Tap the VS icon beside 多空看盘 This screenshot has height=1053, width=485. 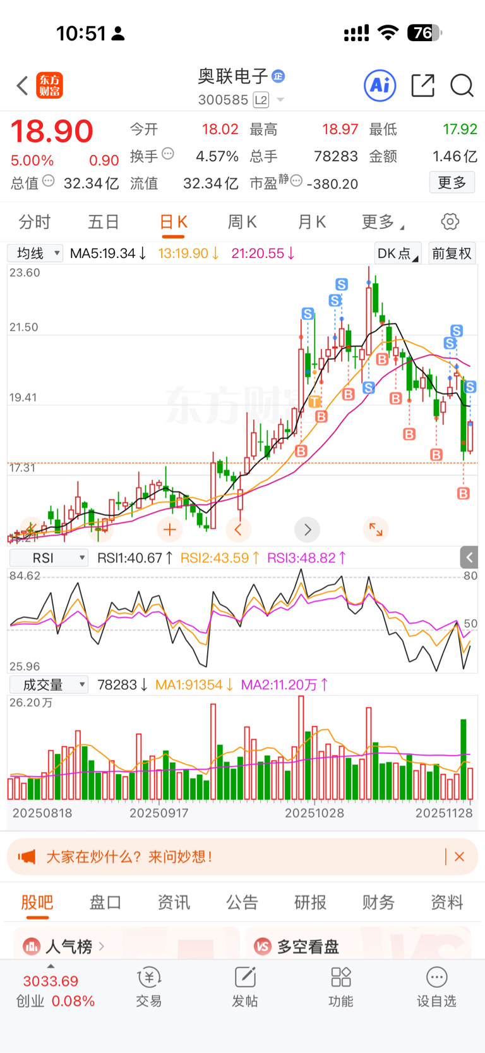[263, 947]
